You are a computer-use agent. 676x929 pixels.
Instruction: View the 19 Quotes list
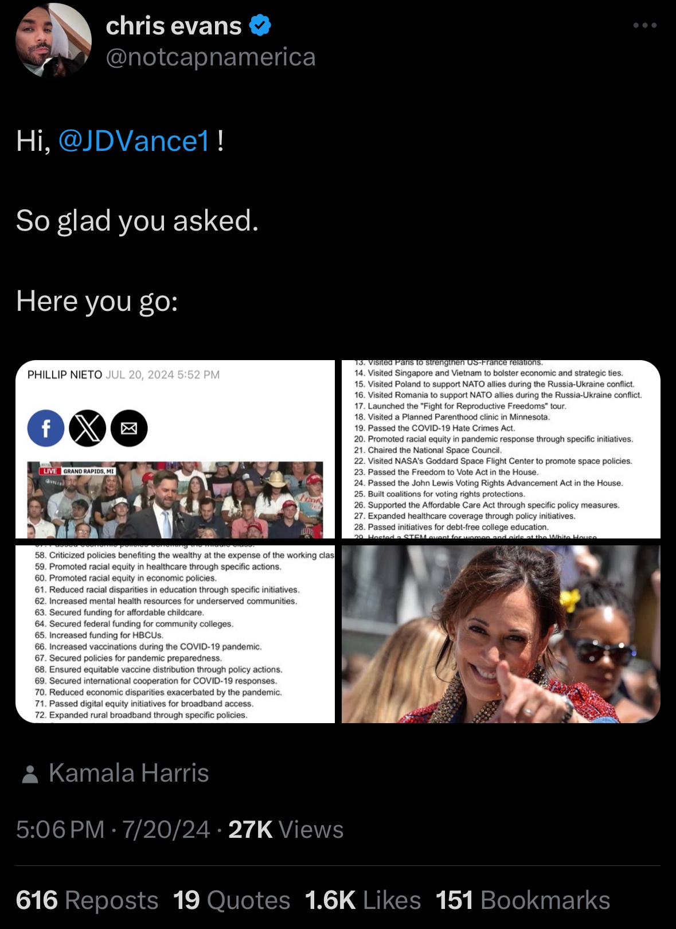[232, 900]
